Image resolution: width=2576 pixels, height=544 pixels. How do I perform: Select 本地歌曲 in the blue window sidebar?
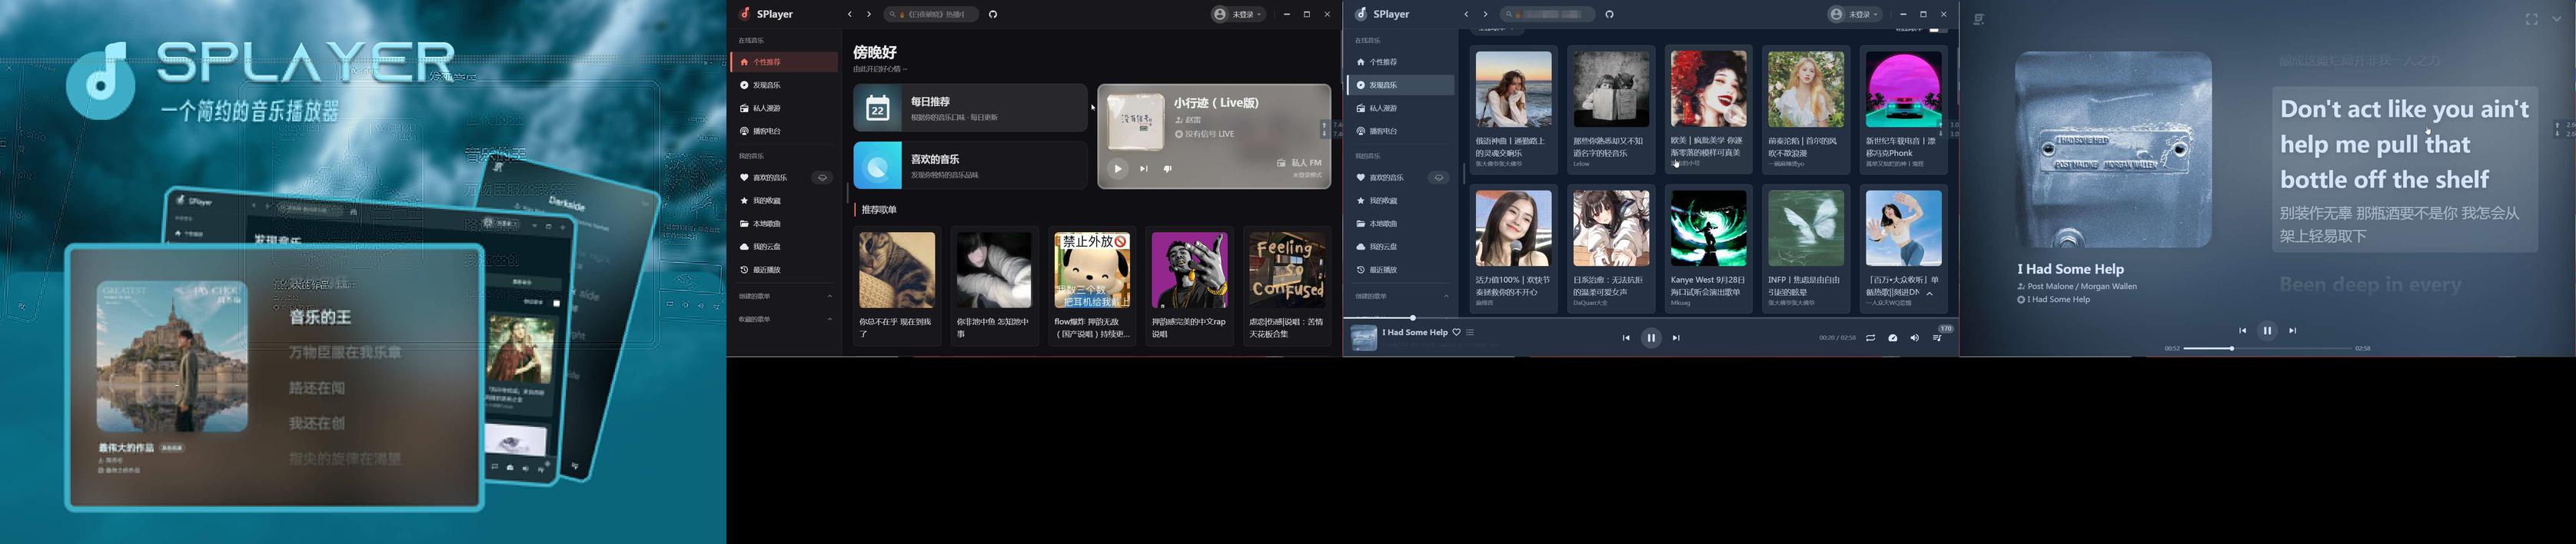[x=1383, y=224]
